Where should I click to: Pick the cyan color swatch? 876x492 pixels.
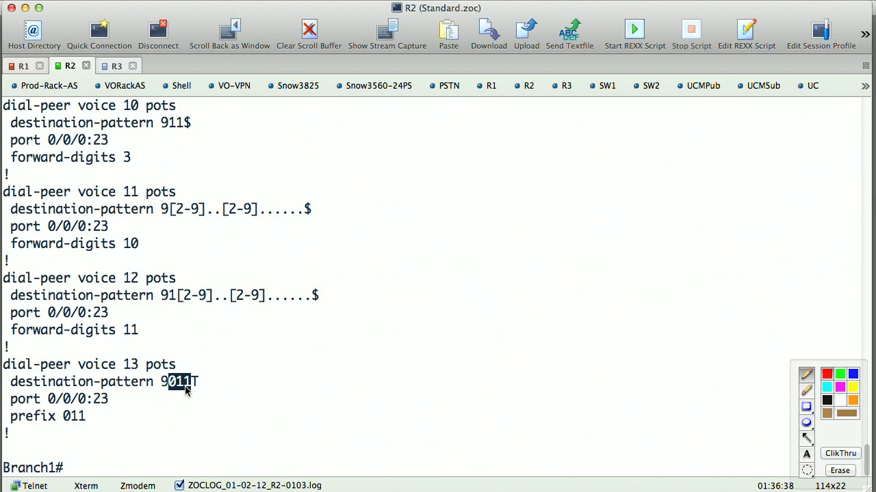click(827, 387)
